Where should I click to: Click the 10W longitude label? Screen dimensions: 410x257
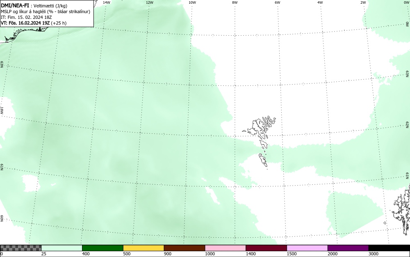[x=192, y=2]
